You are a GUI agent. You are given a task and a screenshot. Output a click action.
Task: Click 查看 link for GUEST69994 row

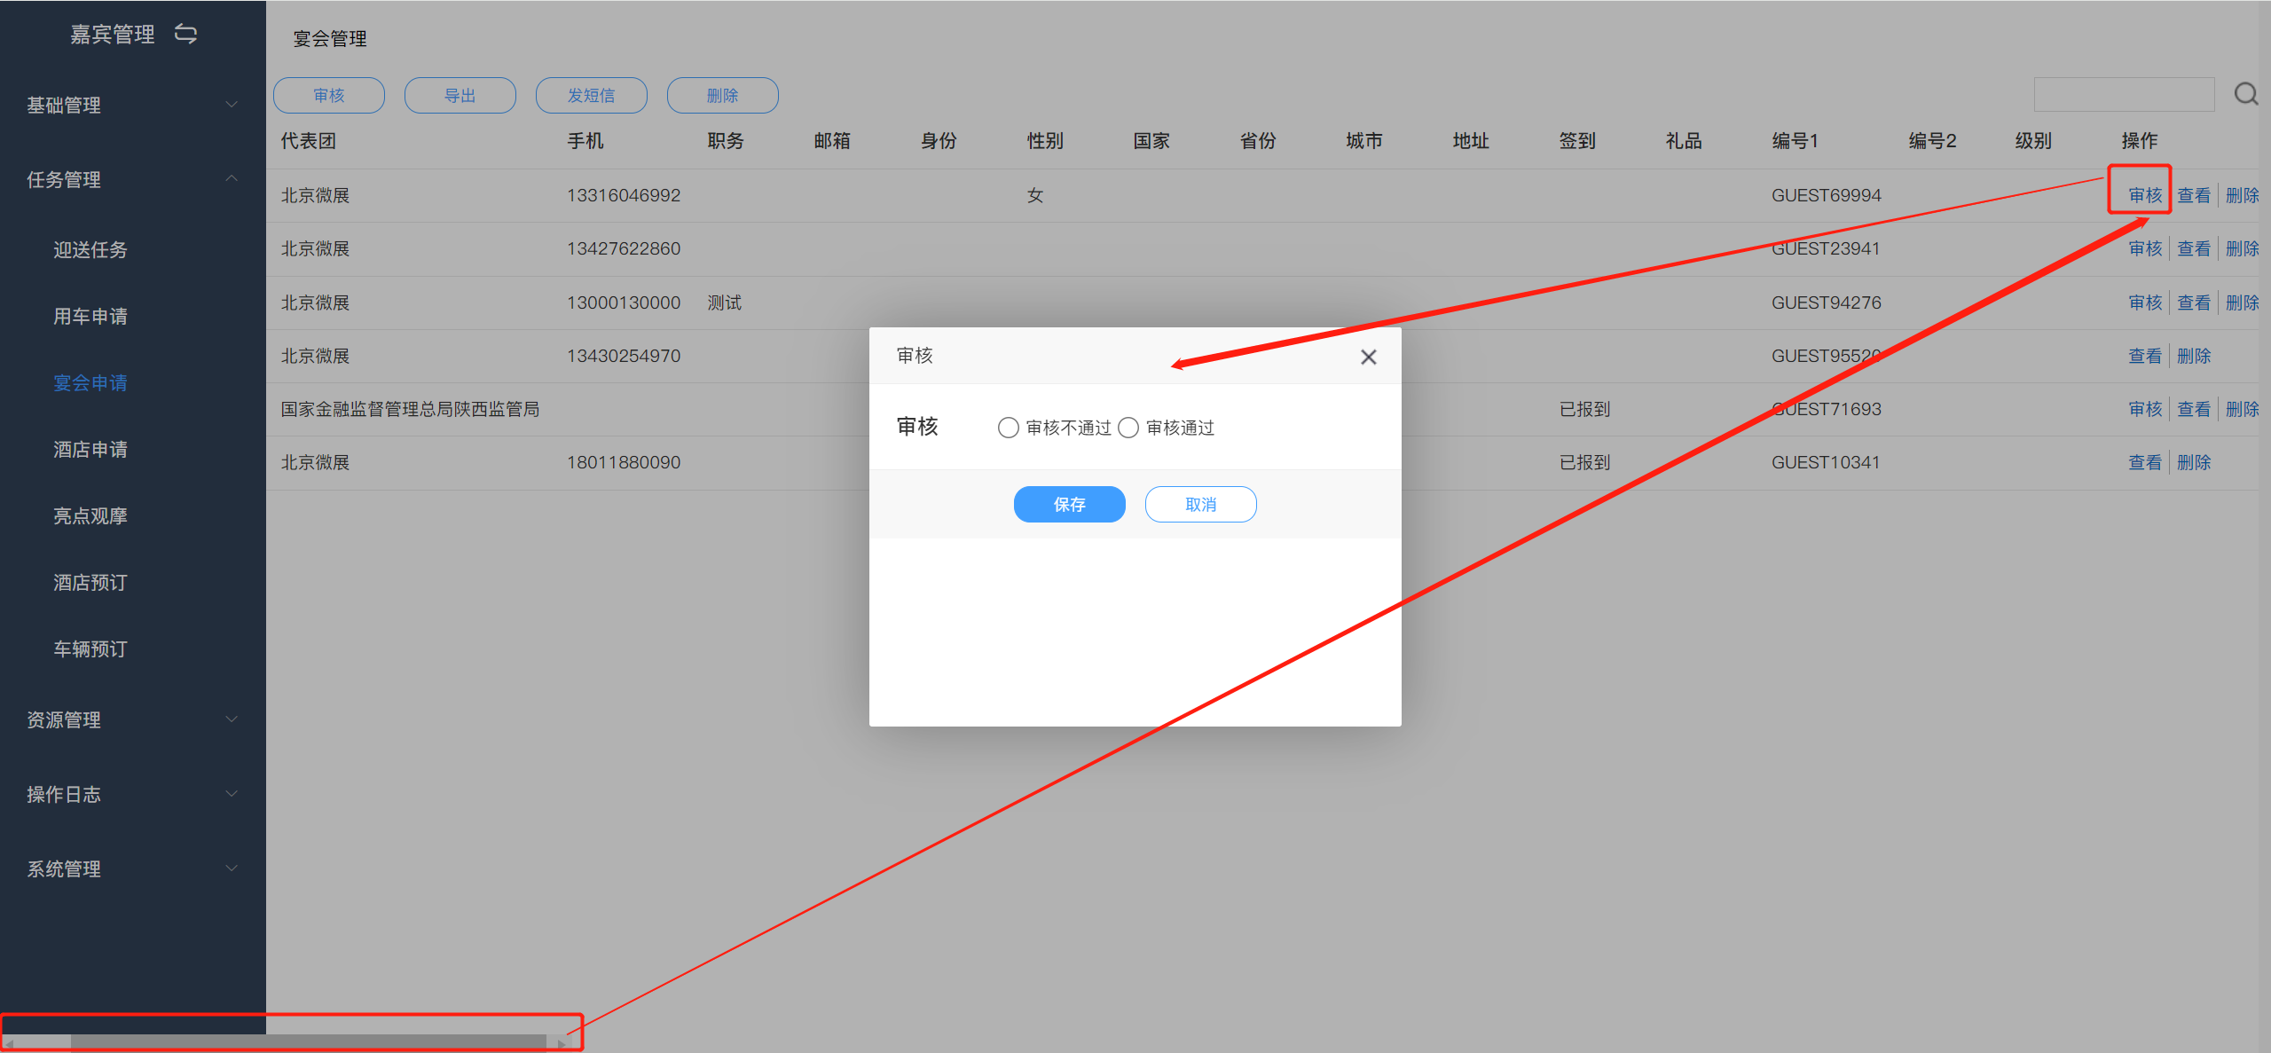(2194, 195)
